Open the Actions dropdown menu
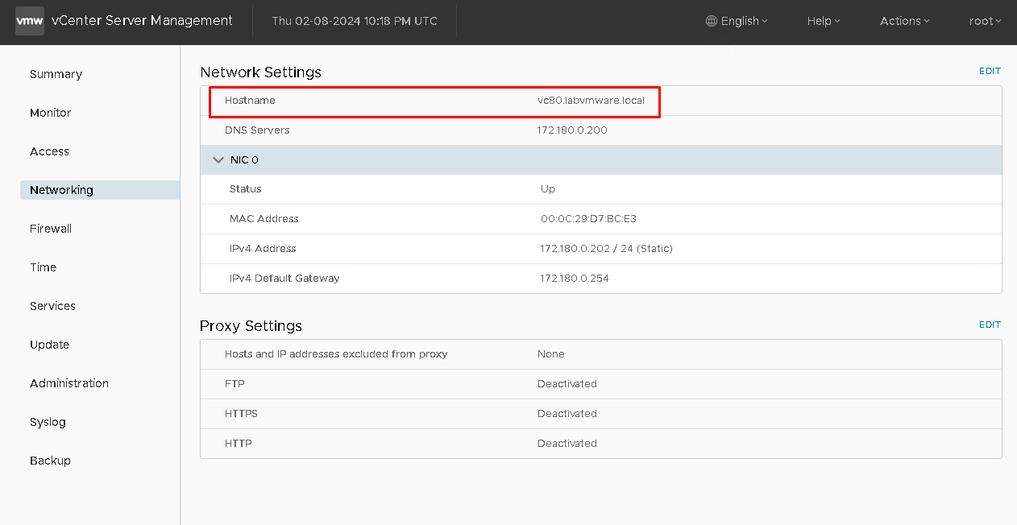Screen dimensions: 1017x525 click(905, 21)
